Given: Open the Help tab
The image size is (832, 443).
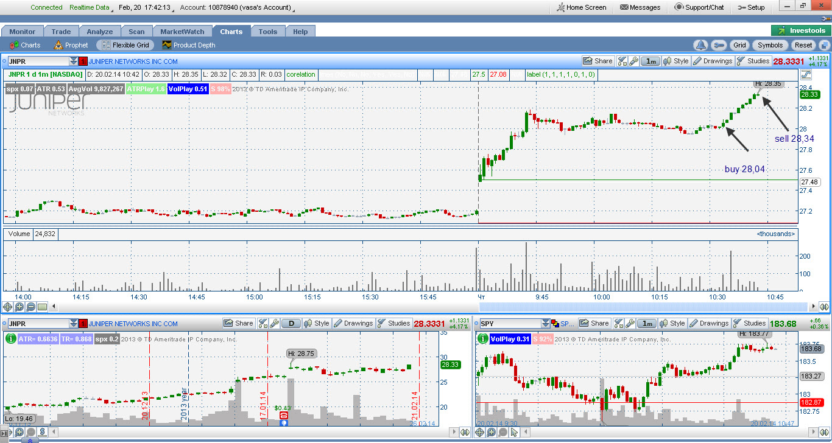Looking at the screenshot, I should [x=300, y=32].
